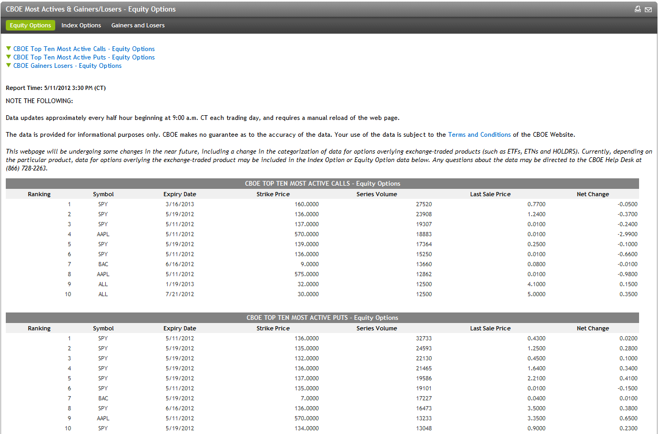Select the Report Time 5/11/2012 3:30 PM text
Image resolution: width=658 pixels, height=434 pixels.
[x=56, y=88]
